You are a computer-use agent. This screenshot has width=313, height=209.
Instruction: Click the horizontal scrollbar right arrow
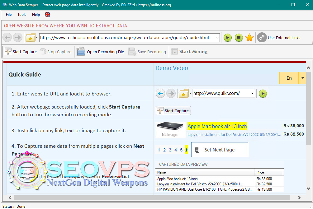tap(299, 197)
